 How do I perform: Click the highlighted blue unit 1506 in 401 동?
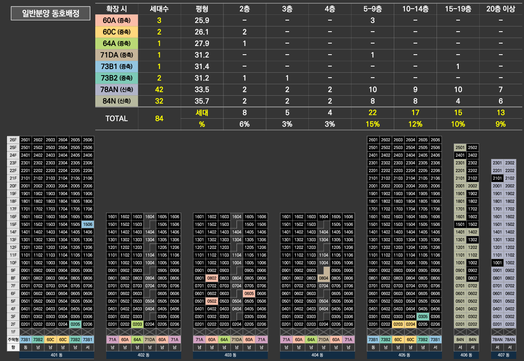88,224
